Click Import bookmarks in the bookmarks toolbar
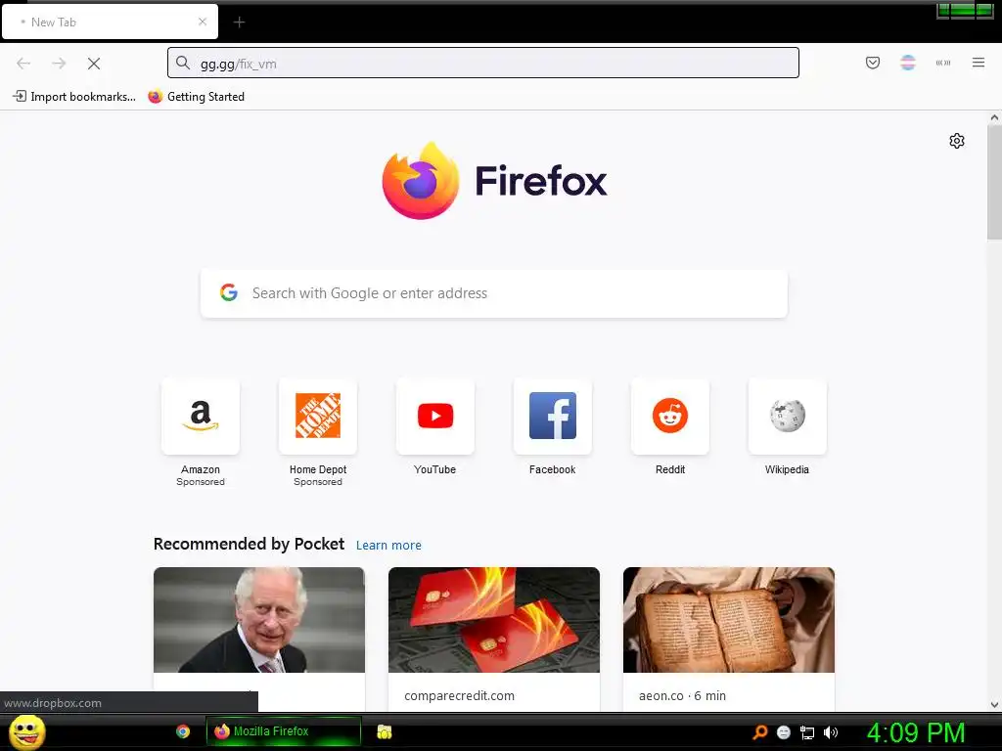Viewport: 1002px width, 751px height. click(74, 97)
